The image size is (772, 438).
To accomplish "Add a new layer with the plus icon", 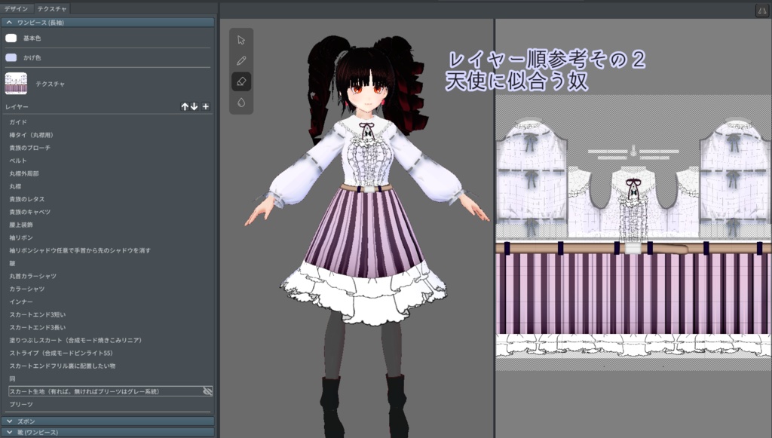I will click(x=206, y=106).
